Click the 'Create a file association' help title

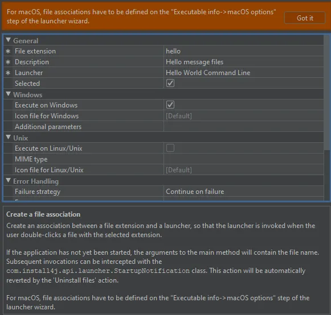(43, 214)
